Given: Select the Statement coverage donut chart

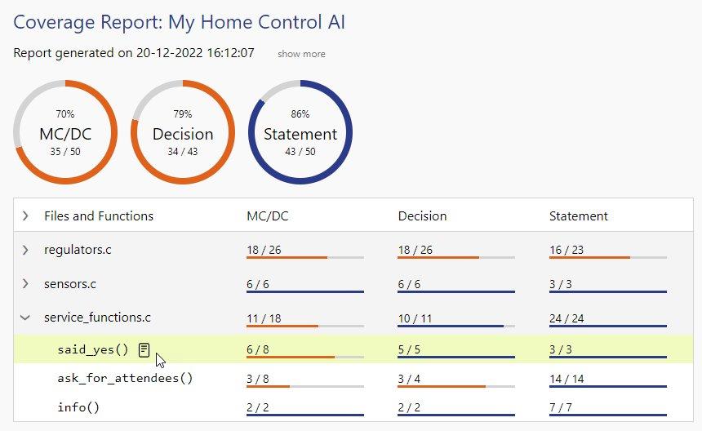Looking at the screenshot, I should pos(300,133).
